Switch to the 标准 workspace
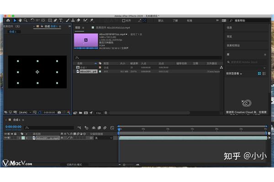Screen dimensions: 274x182 pos(190,20)
